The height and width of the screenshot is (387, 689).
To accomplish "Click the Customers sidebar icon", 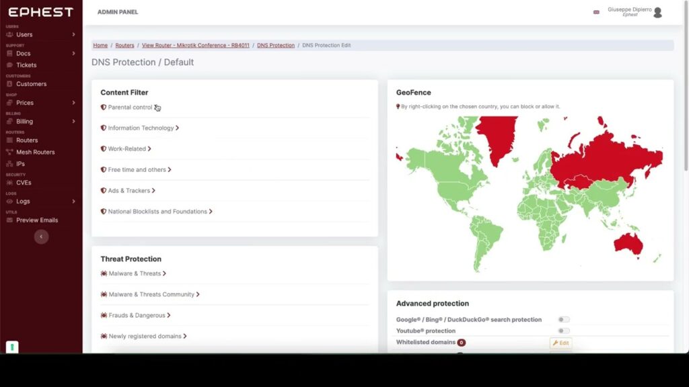I will point(9,84).
